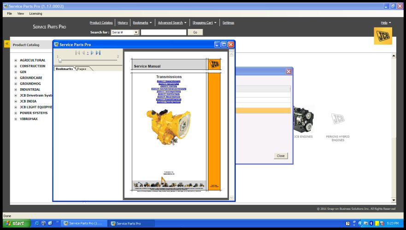406x230 pixels.
Task: Open the Advanced Search dropdown
Action: pyautogui.click(x=172, y=23)
